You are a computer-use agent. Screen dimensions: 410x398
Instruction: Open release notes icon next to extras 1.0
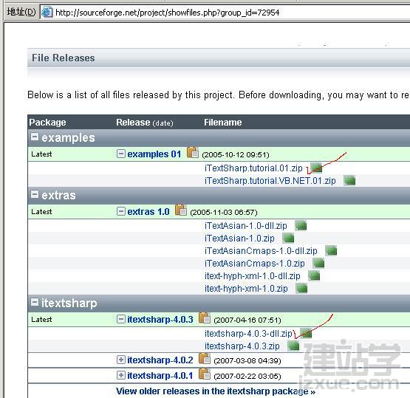tap(181, 210)
